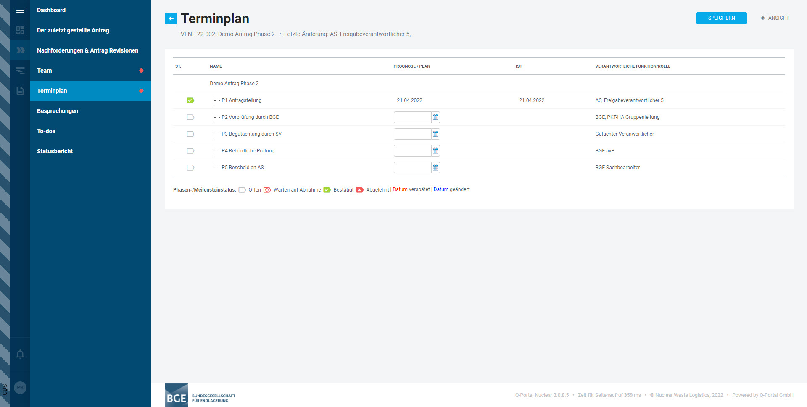
Task: Toggle the P1 Antragstellung confirmed status box
Action: click(x=190, y=100)
